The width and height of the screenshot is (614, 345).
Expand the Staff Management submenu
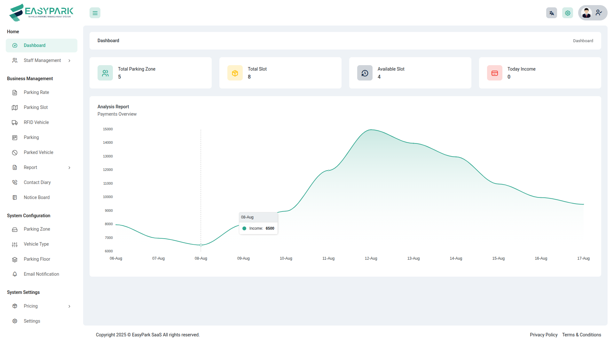click(69, 61)
